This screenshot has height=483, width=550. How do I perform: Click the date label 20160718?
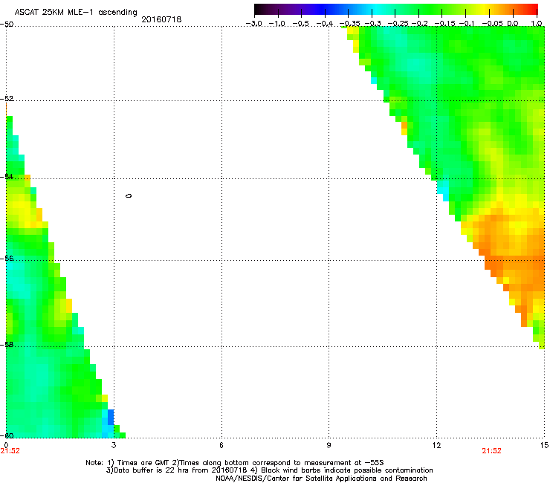click(x=161, y=19)
